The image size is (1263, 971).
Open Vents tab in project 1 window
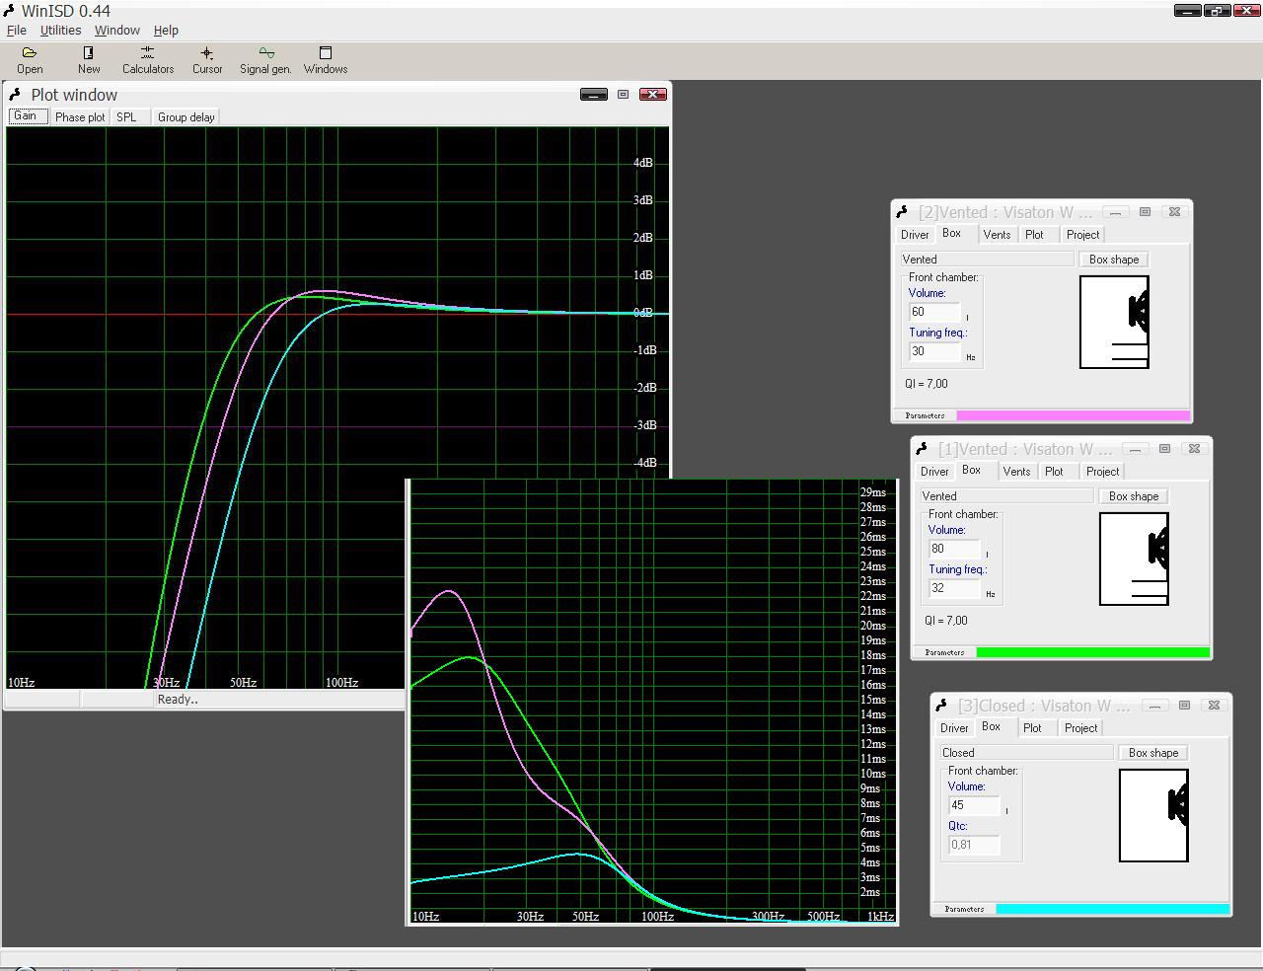(1016, 472)
